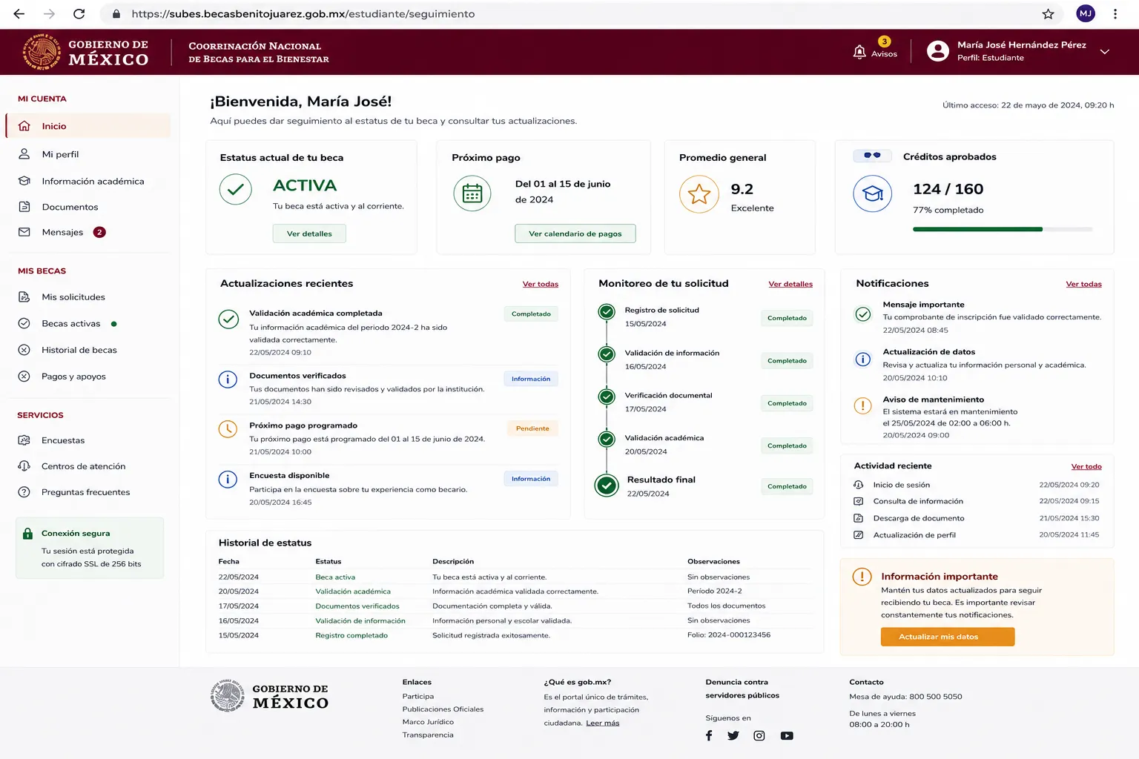Open Ver todas in Notificaciones

1083,284
